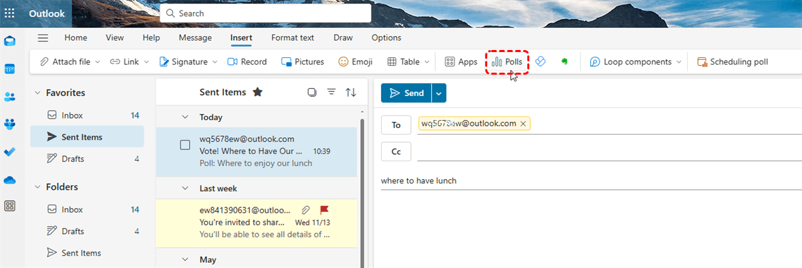Select Drafts under Favorites
This screenshot has width=802, height=268.
[x=87, y=159]
